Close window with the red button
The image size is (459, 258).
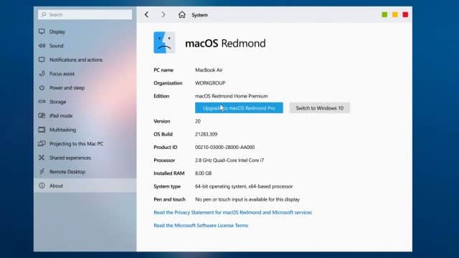(405, 14)
